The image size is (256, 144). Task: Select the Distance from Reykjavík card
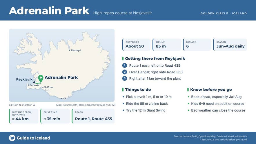pos(24,116)
